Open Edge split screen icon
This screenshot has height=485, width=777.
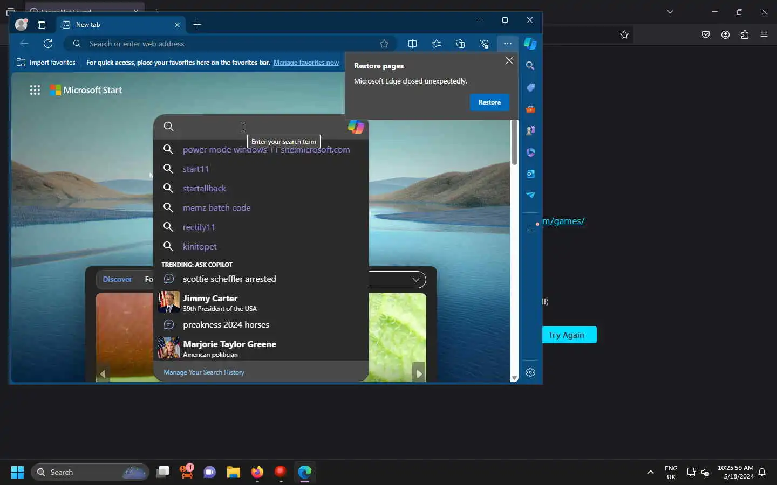(x=413, y=44)
